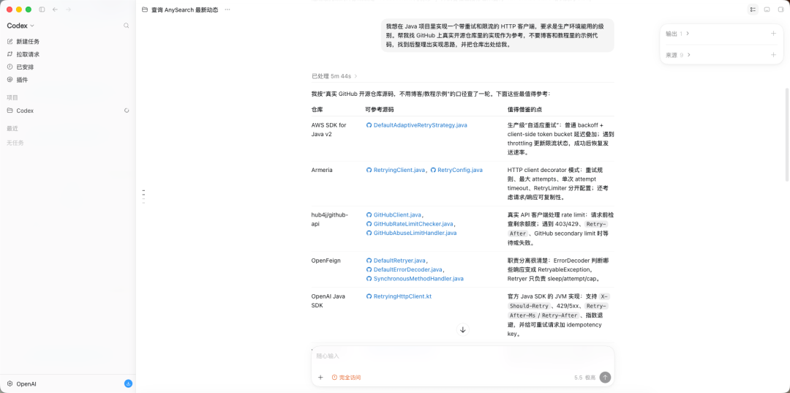790x393 pixels.
Task: Click the message outline marker on left
Action: [x=143, y=196]
